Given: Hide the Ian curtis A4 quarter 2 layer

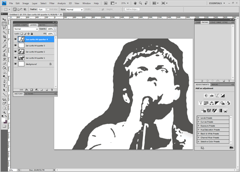Looking at the screenshot, I should tap(15, 52).
